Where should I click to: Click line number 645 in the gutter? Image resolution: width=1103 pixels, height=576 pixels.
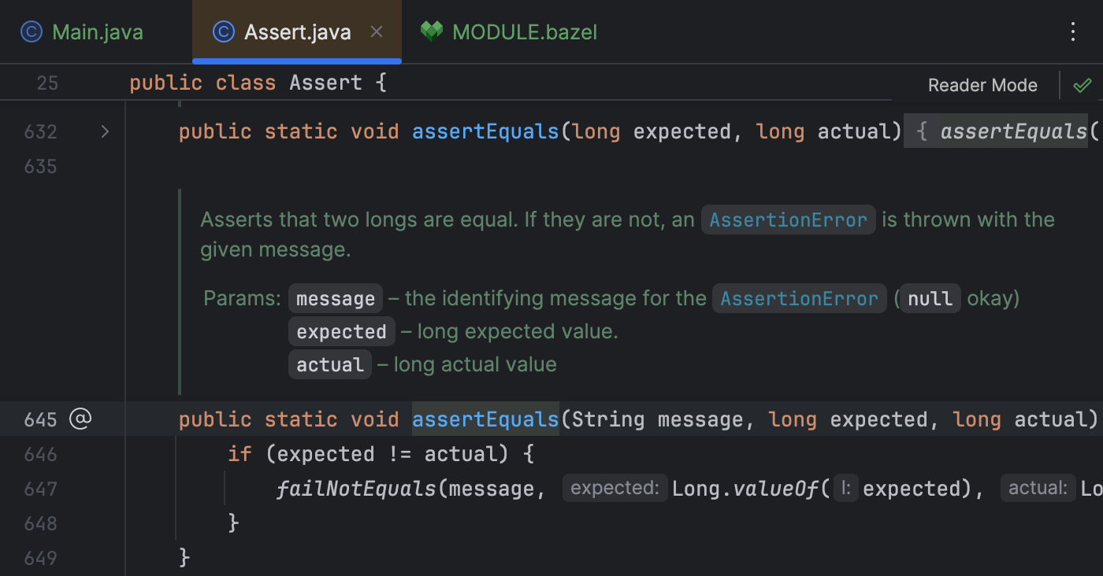coord(40,419)
